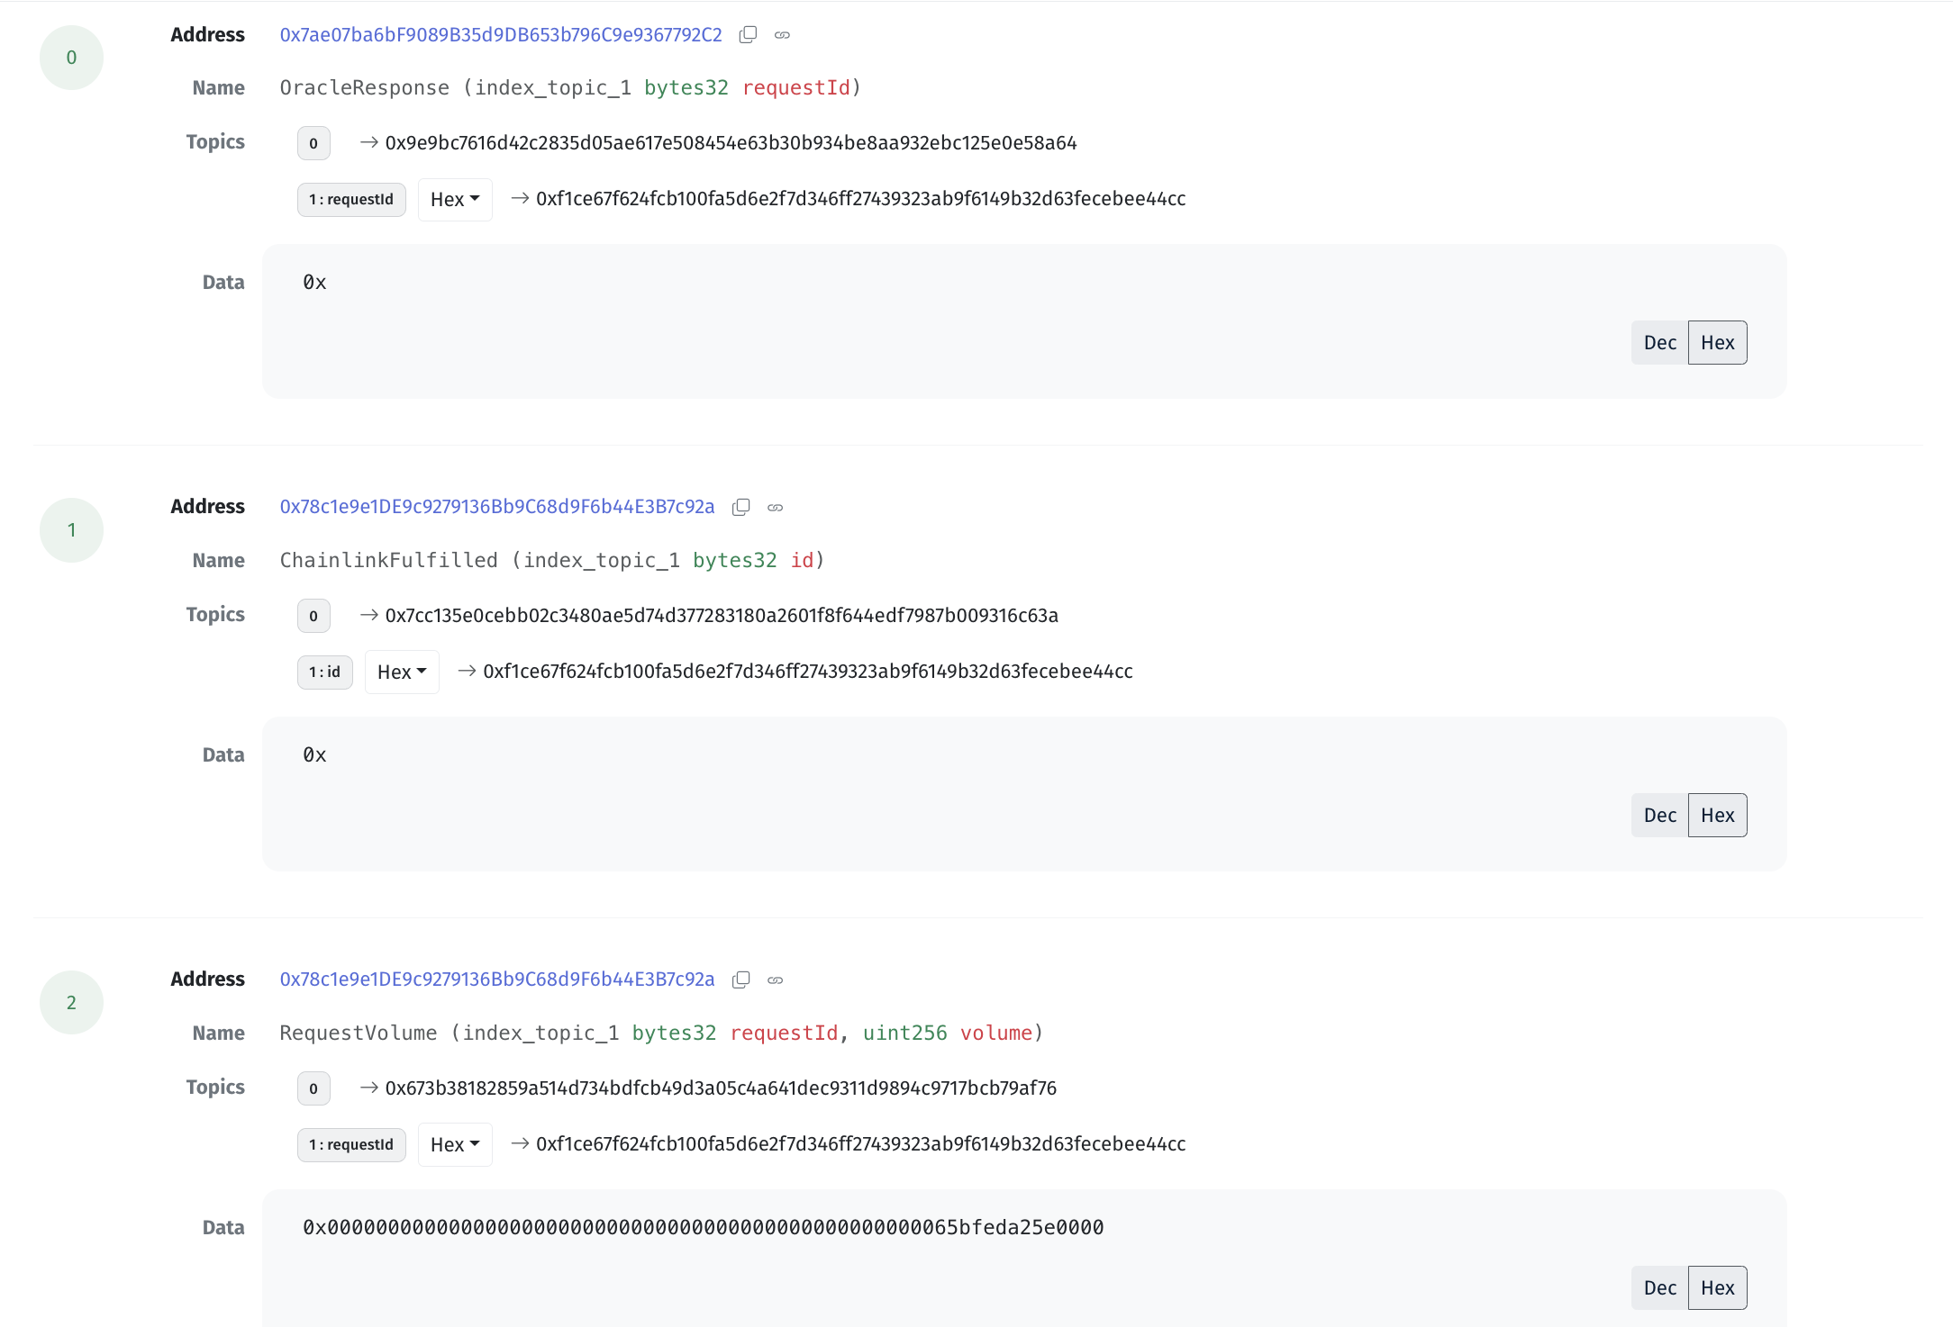Open Hex dropdown for ChainlinkFulfilled id topic

click(x=402, y=673)
